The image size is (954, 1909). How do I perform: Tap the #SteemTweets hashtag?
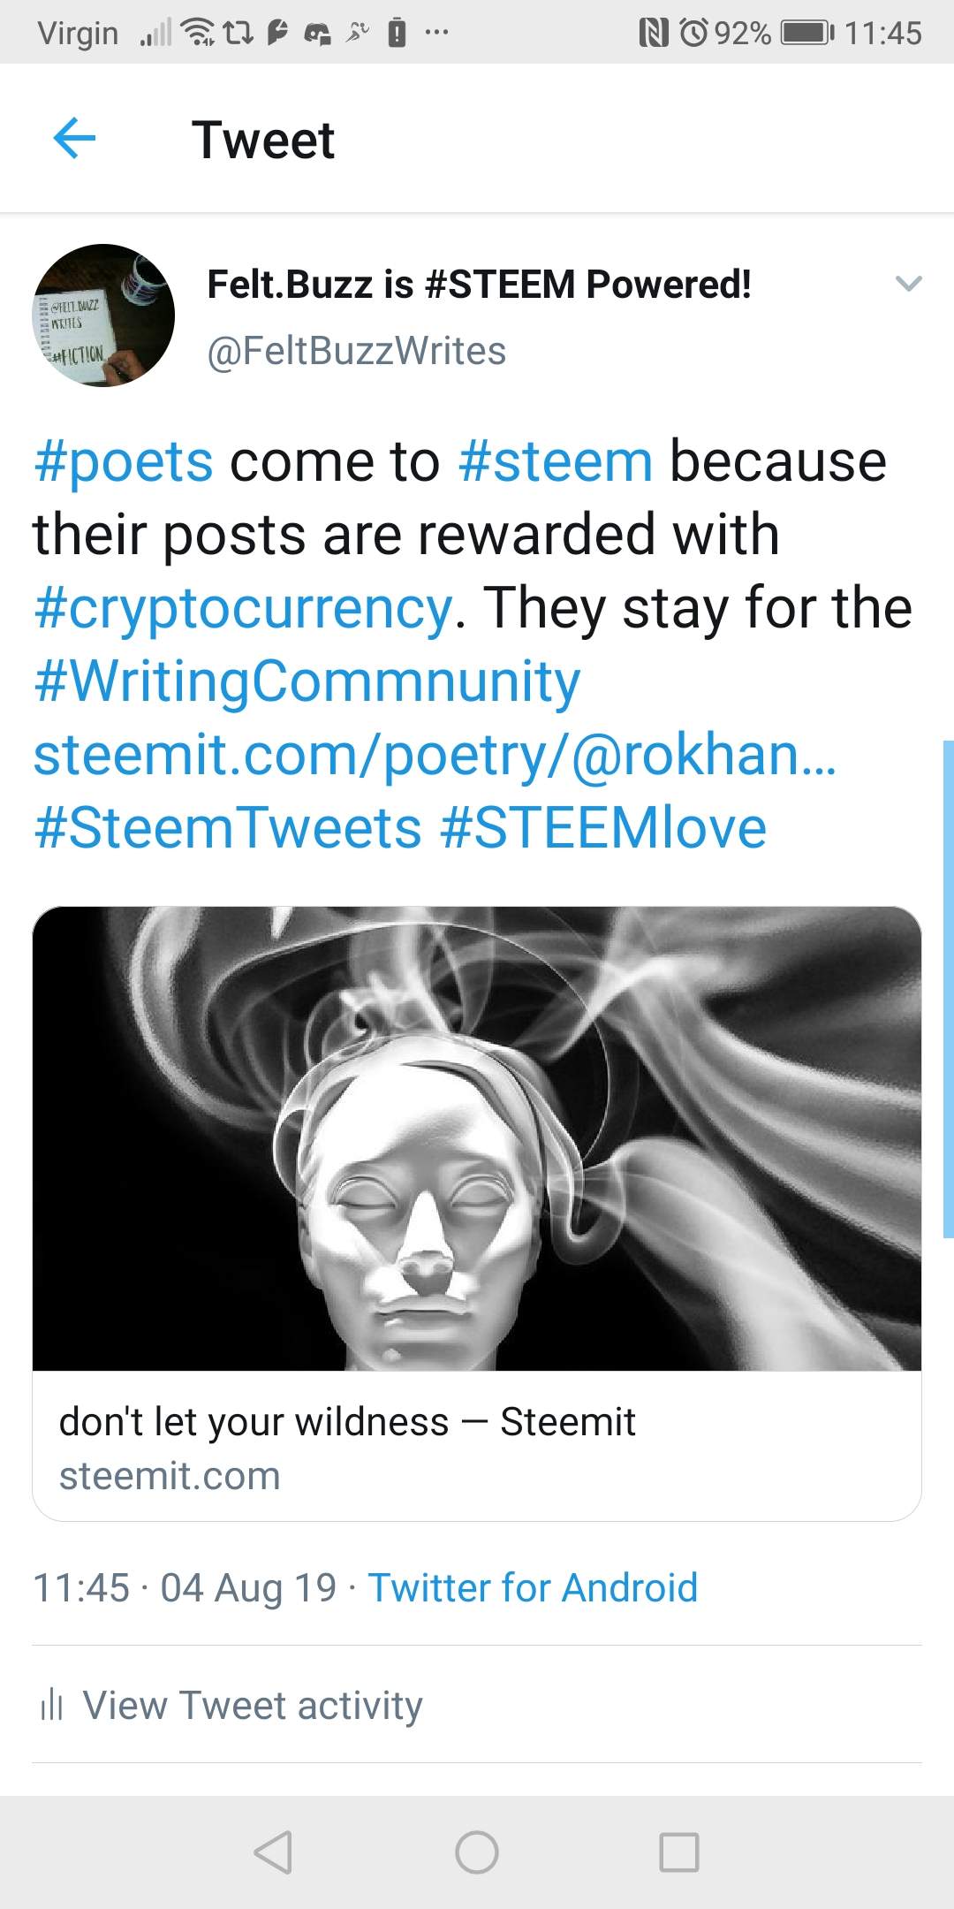click(x=228, y=828)
